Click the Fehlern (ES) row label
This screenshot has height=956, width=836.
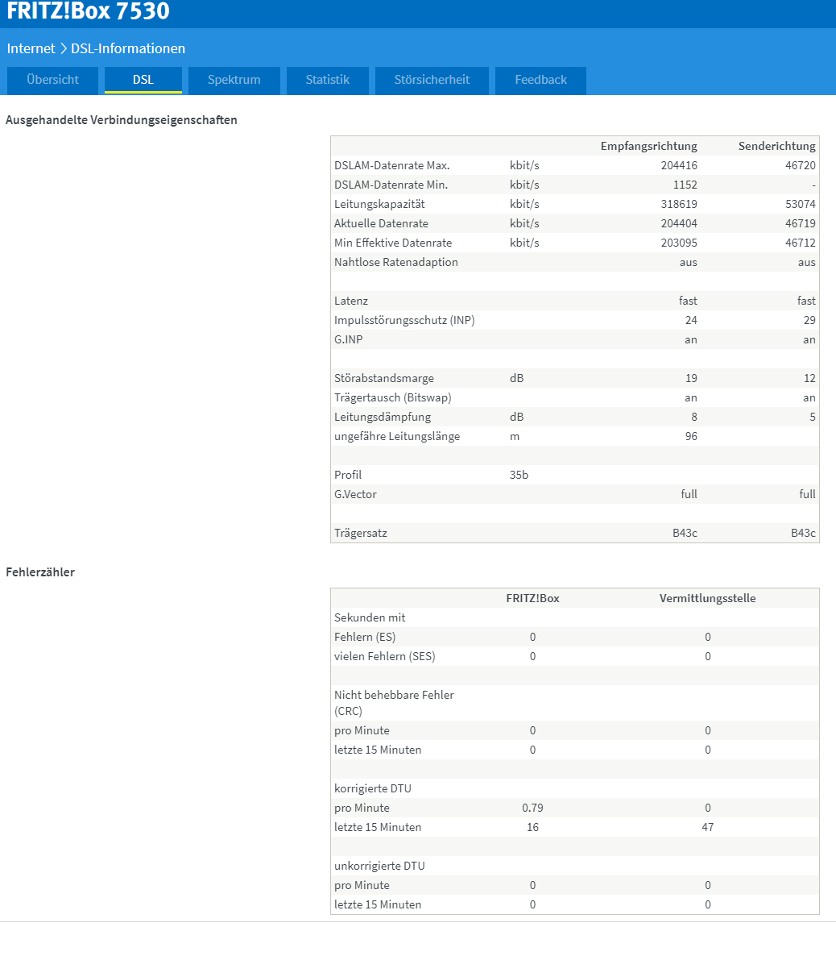[x=364, y=637]
